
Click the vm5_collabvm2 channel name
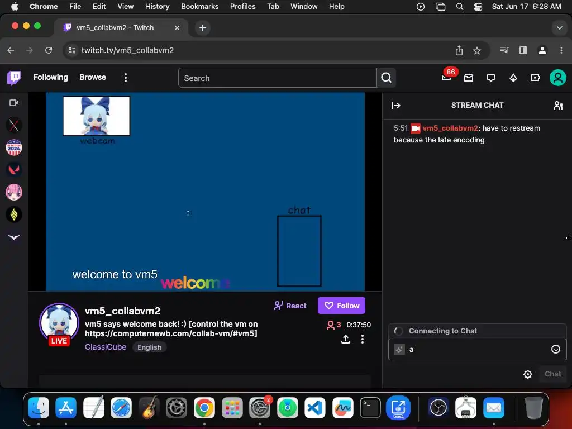click(122, 311)
